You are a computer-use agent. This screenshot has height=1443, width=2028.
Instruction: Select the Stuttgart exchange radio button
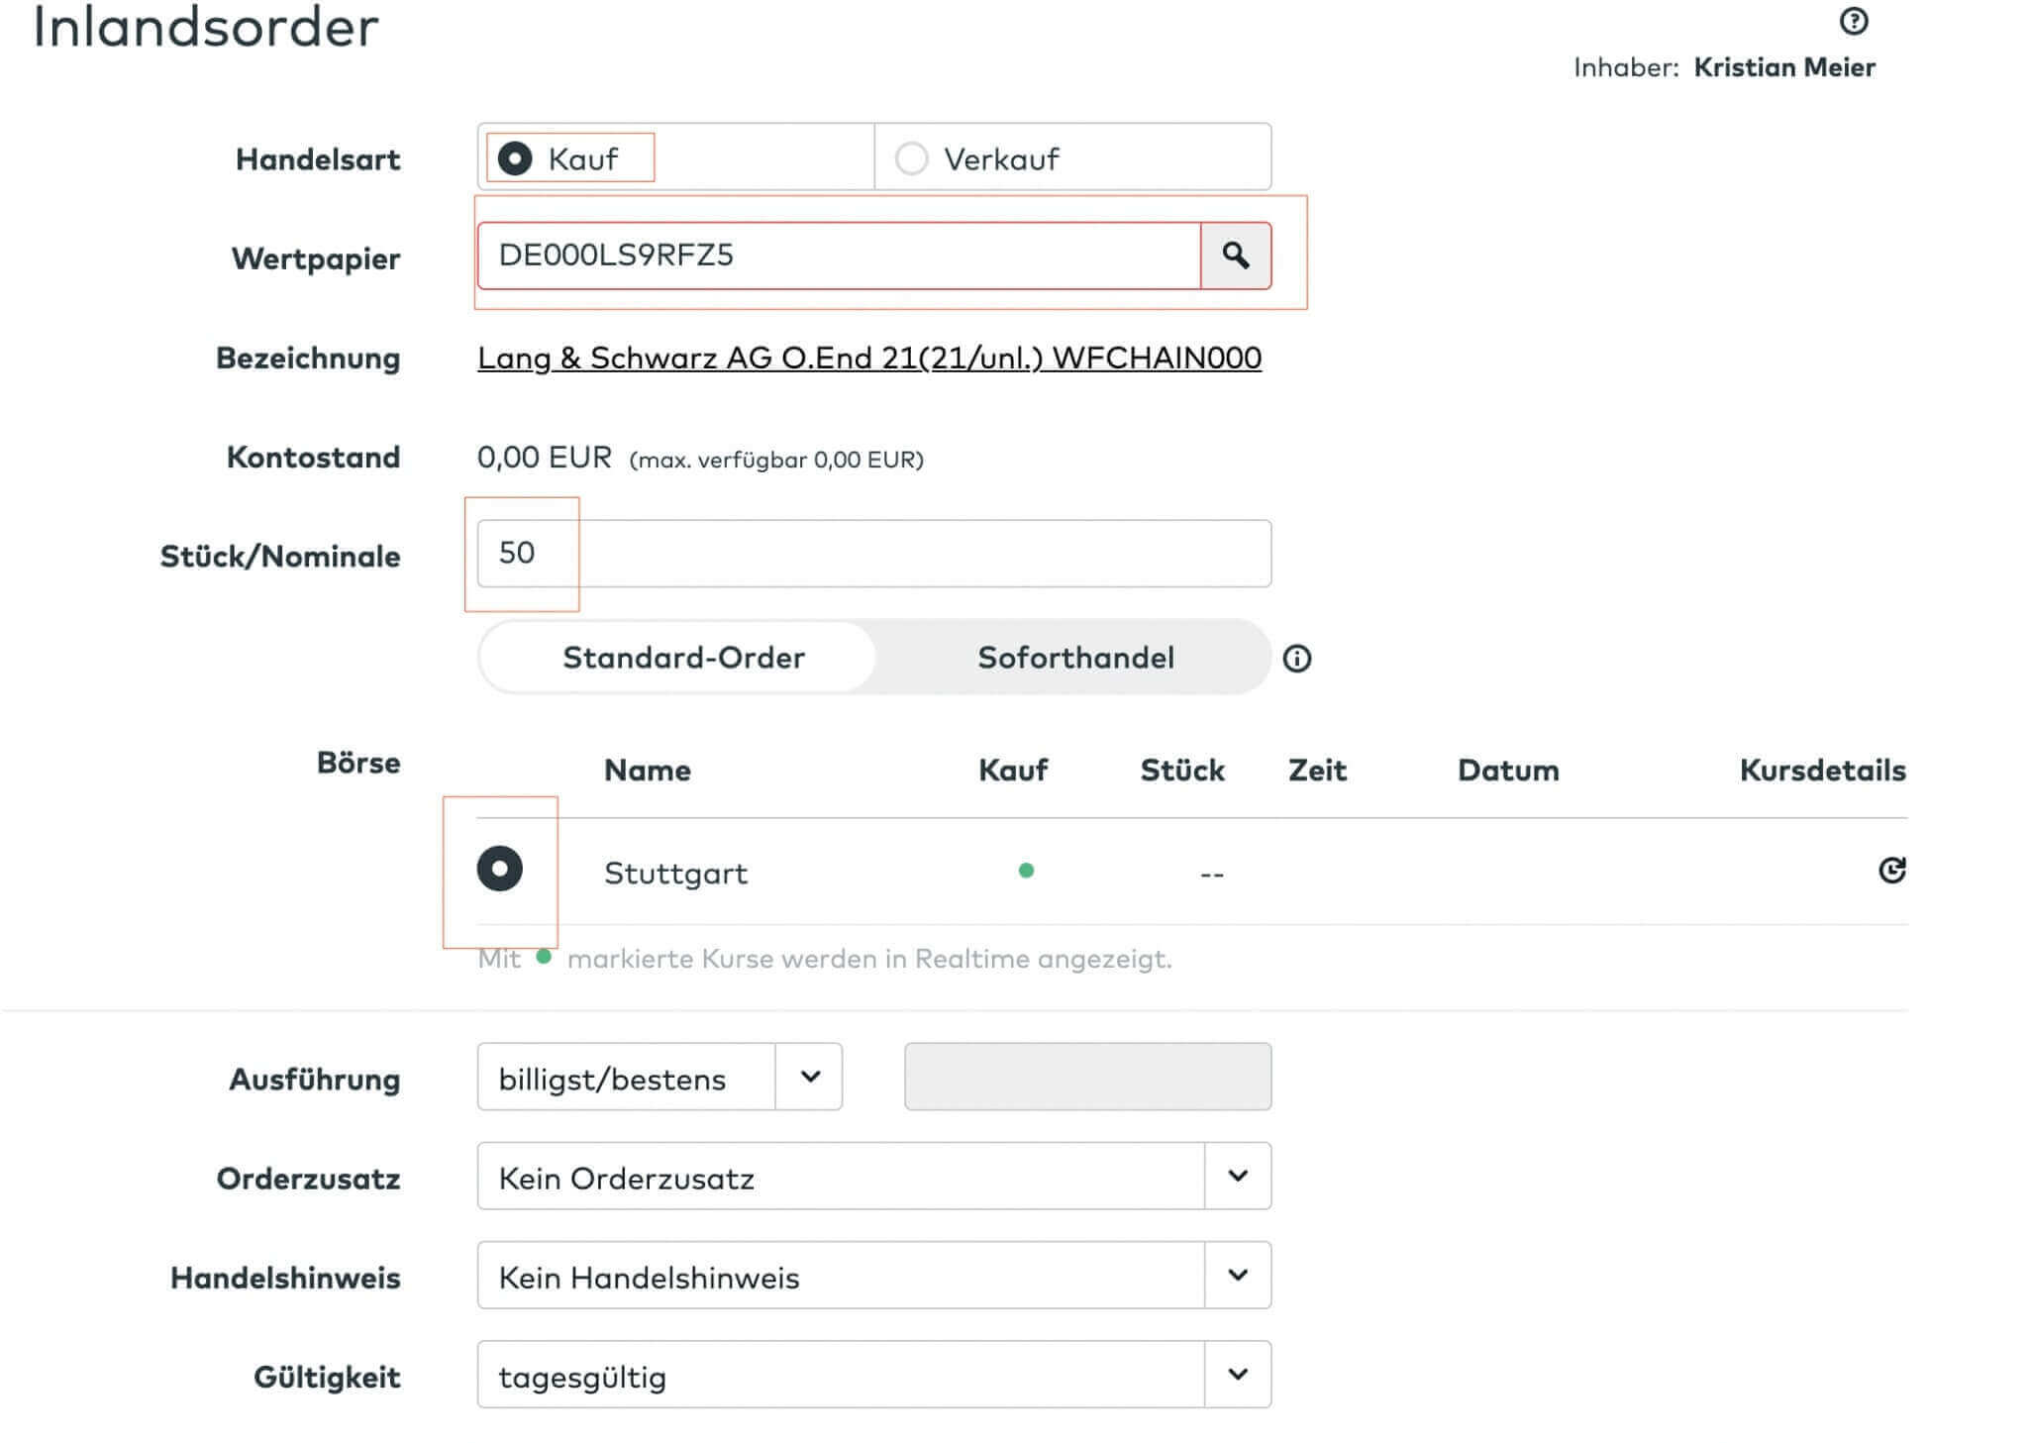click(499, 869)
